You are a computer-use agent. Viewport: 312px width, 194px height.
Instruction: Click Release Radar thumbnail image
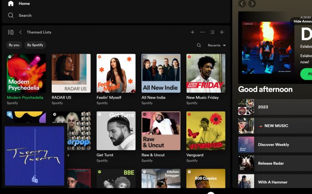coord(246,163)
